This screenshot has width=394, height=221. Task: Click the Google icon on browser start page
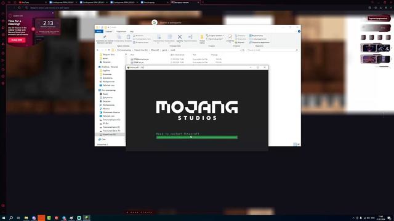point(155,23)
